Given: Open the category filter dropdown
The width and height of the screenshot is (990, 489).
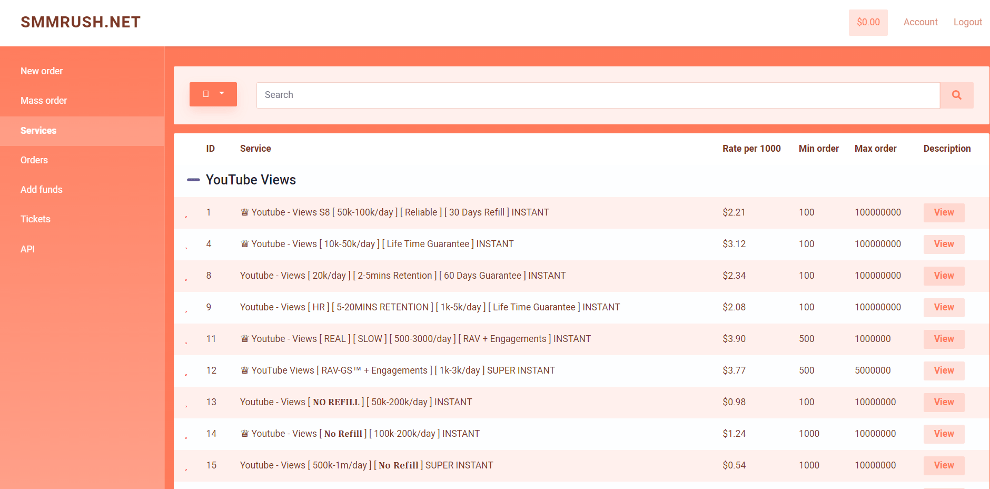Looking at the screenshot, I should (213, 94).
